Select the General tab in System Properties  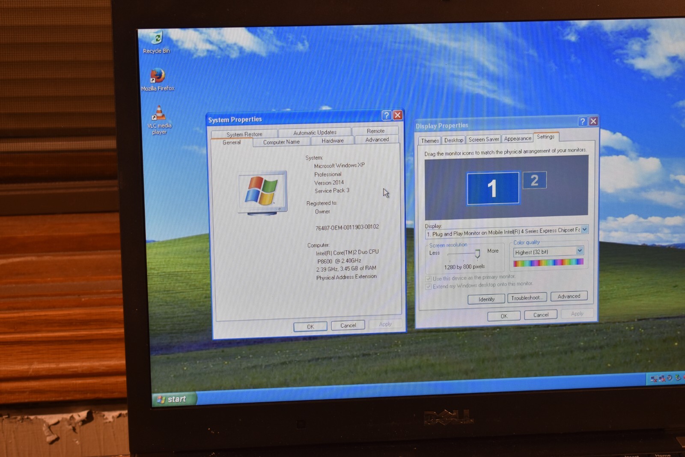(x=232, y=143)
